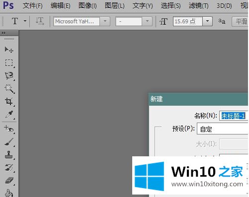This screenshot has width=249, height=197.
Task: Open the font family dropdown arrow
Action: (105, 21)
